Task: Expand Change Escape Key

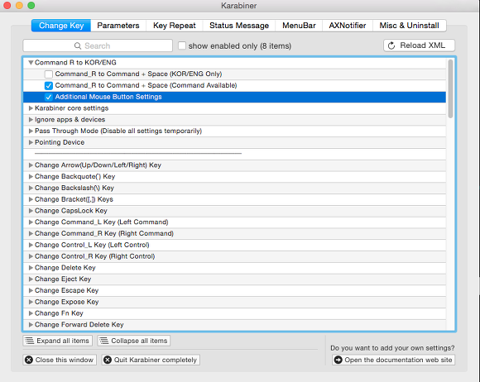Action: [31, 290]
